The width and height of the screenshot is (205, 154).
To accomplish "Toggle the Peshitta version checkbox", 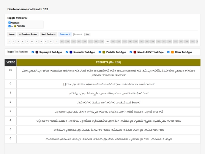I will (x=9, y=26).
